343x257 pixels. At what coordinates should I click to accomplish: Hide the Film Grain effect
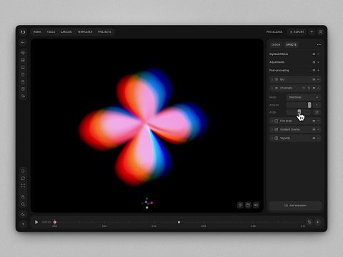314,121
